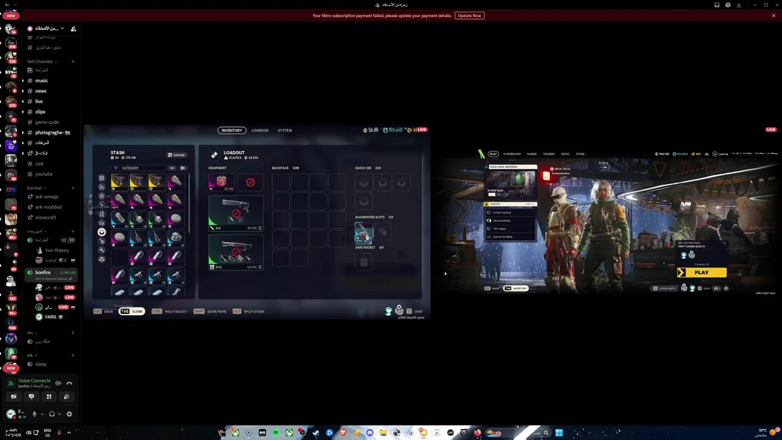Select the shotgun weapon slot in Loadout
The image size is (782, 440).
click(x=236, y=252)
